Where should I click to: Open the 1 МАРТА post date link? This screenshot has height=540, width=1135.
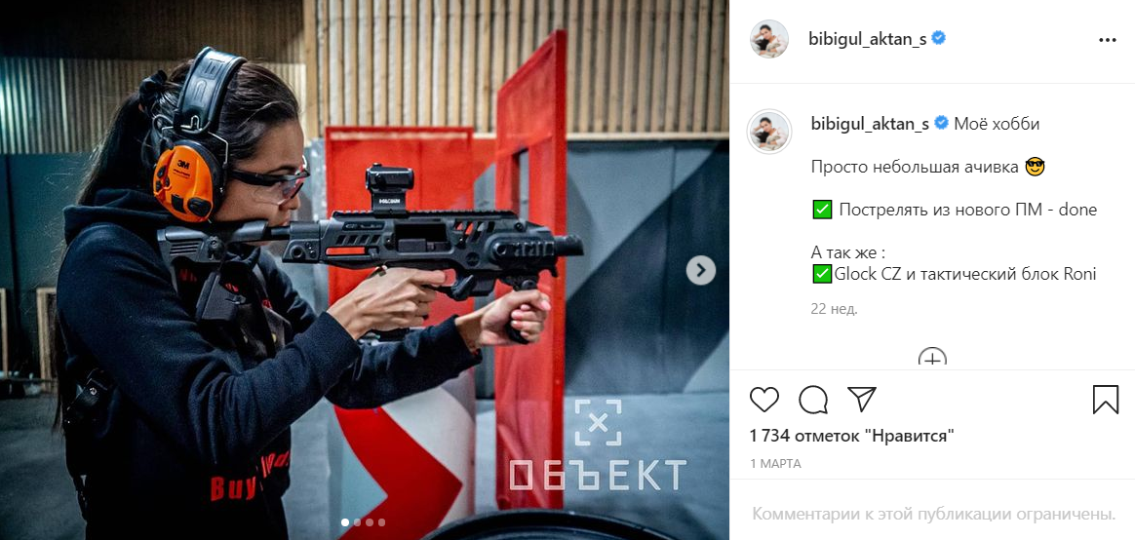(x=775, y=464)
